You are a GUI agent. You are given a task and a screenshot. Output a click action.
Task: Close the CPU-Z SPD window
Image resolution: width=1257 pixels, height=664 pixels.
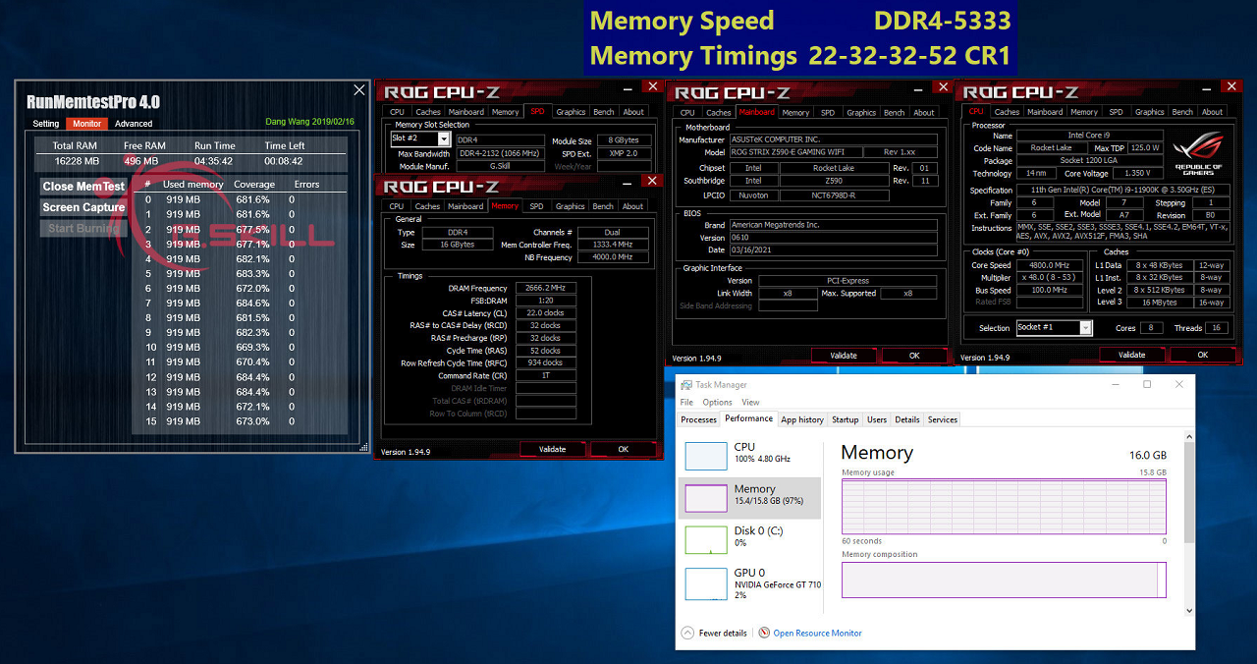point(652,86)
